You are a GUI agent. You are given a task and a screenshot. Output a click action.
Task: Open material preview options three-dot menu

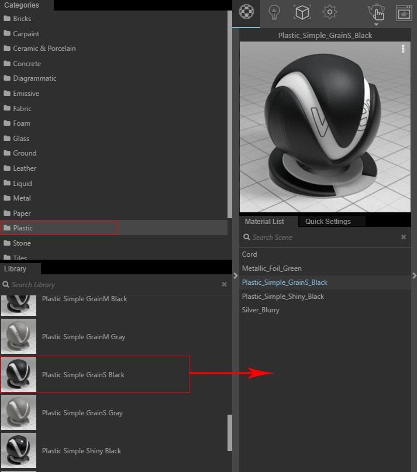click(x=403, y=49)
